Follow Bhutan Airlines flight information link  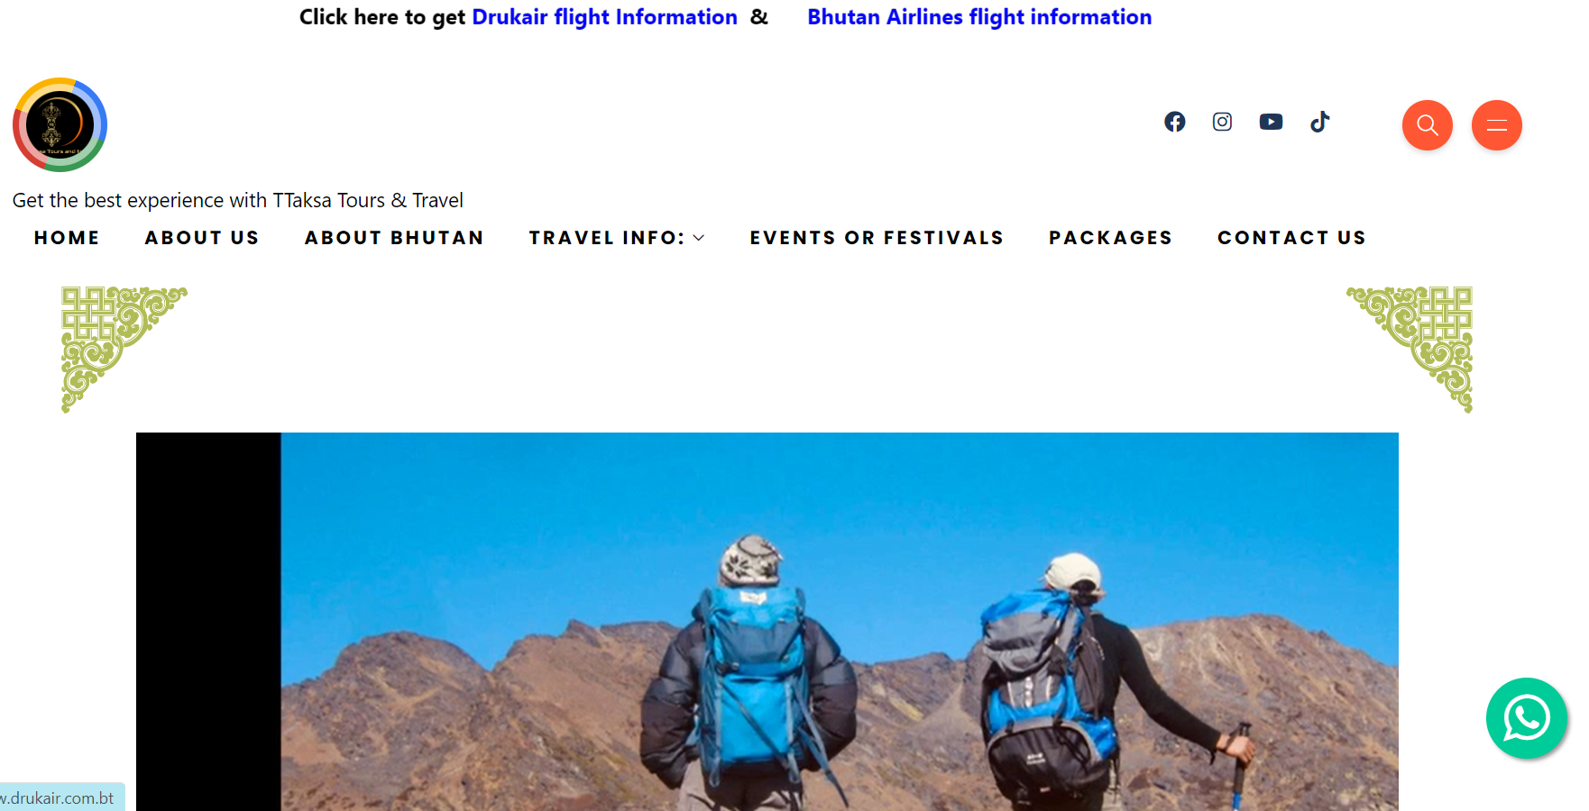tap(979, 17)
